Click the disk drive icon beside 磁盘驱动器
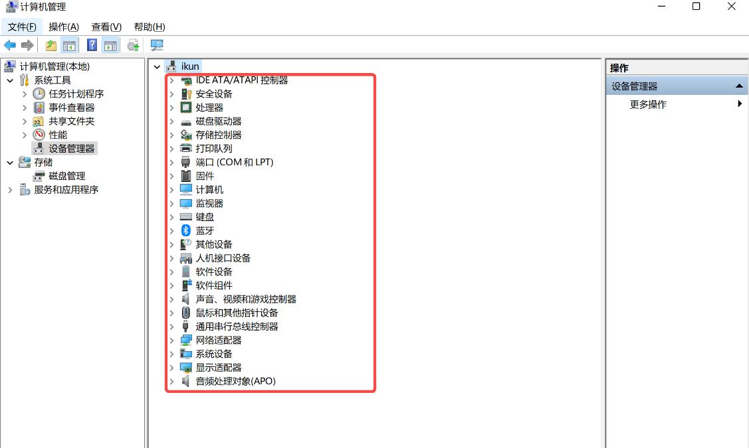The width and height of the screenshot is (749, 448). click(186, 121)
